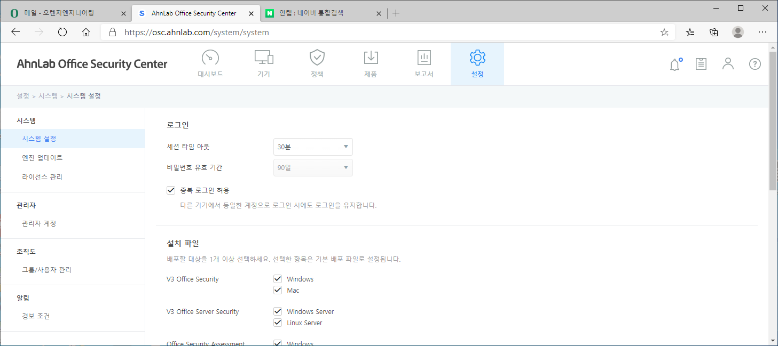This screenshot has width=778, height=346.
Task: Toggle V3 Office Security Windows checkbox
Action: [x=278, y=279]
